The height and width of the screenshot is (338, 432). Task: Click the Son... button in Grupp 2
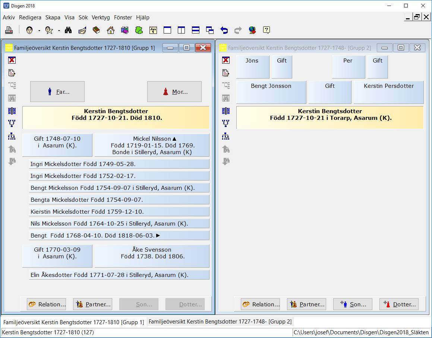tap(353, 304)
